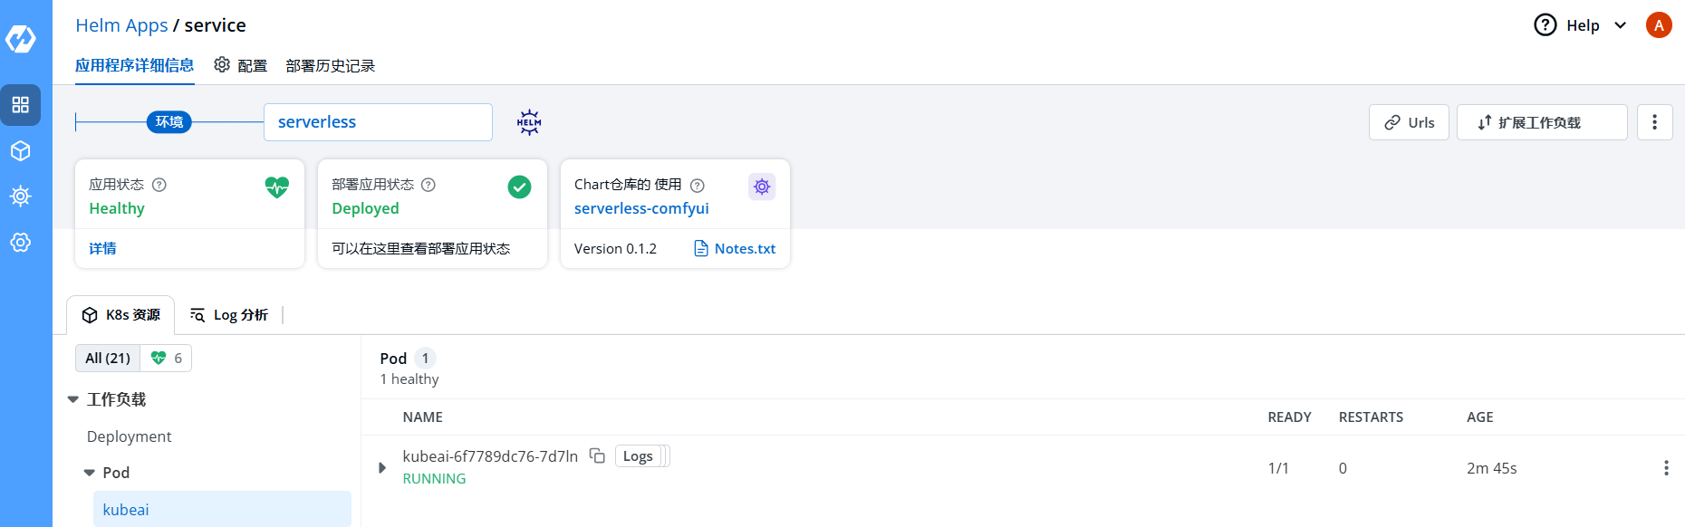Screen dimensions: 1685x527
Task: Click the Devtron logo icon
Action: [21, 39]
